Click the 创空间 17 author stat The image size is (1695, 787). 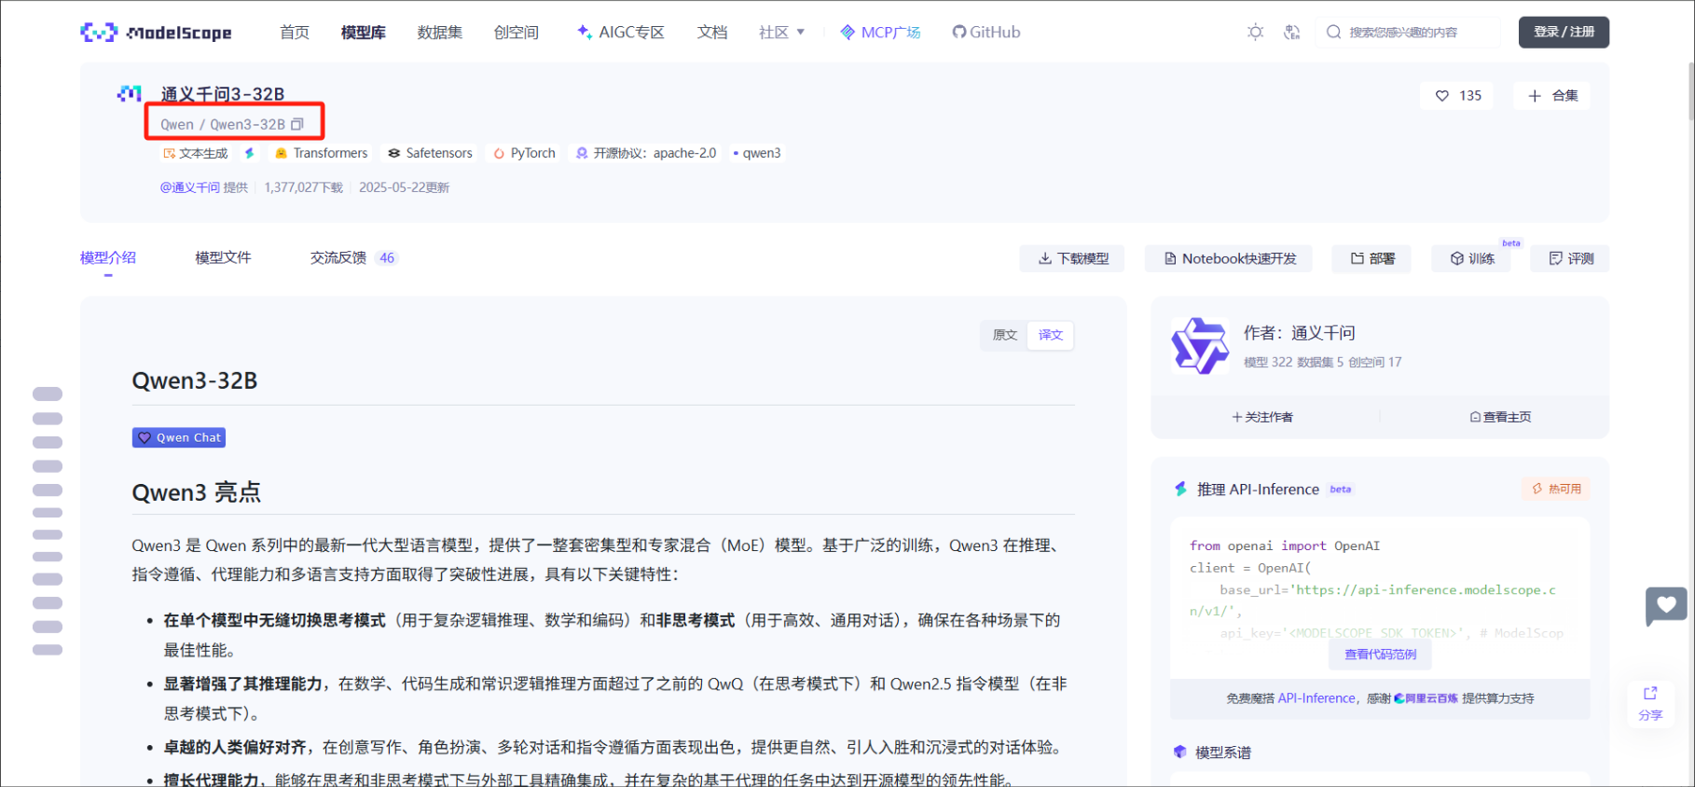(1374, 362)
